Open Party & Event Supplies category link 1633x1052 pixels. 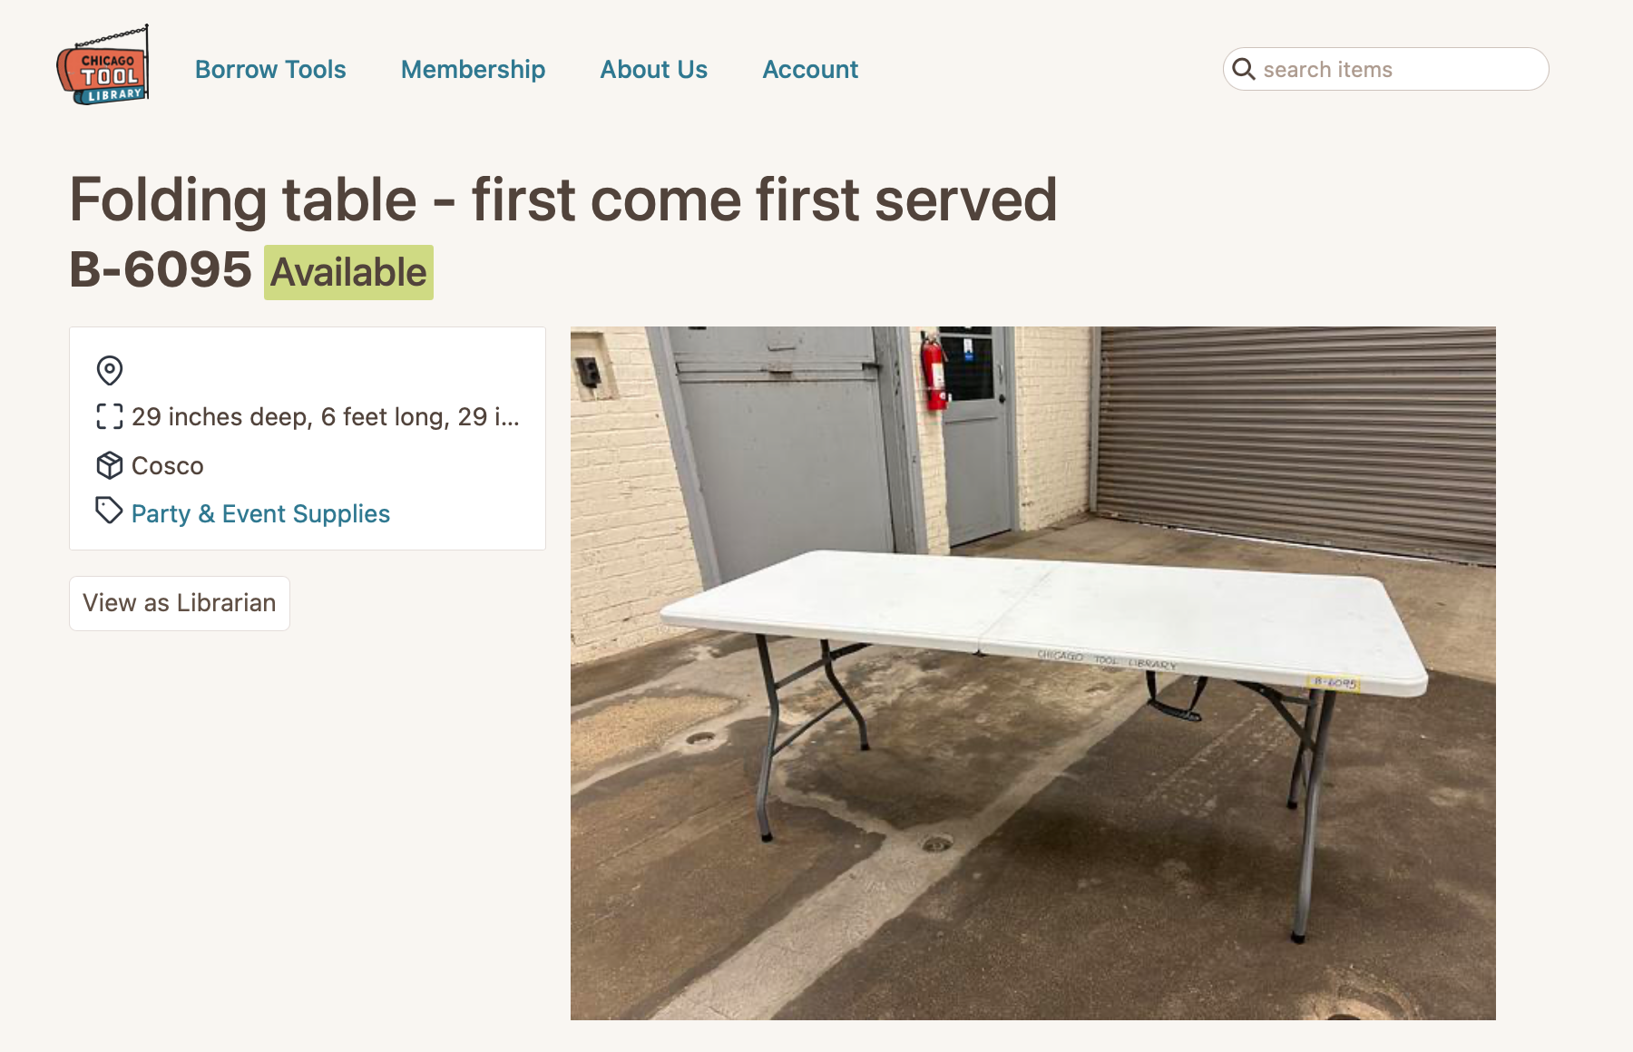coord(260,513)
